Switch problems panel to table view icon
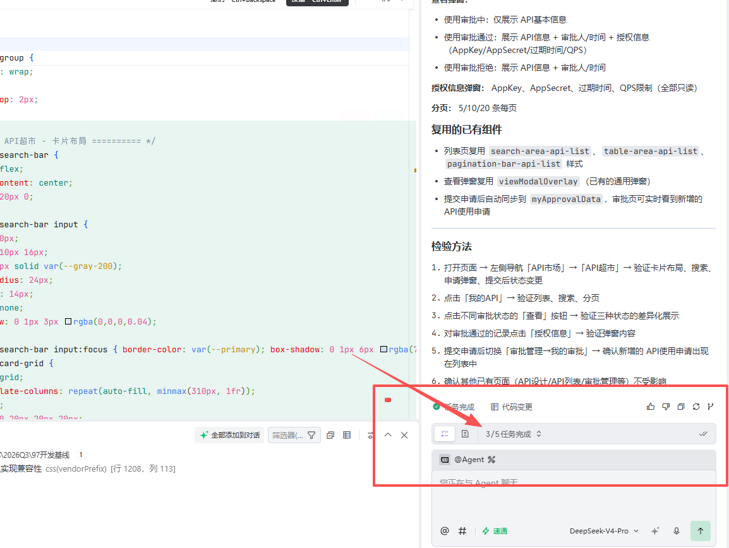Image resolution: width=729 pixels, height=548 pixels. [347, 435]
